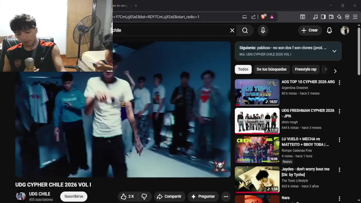The height and width of the screenshot is (203, 361).
Task: Open options for LU VUELO + MECHA video
Action: (339, 140)
